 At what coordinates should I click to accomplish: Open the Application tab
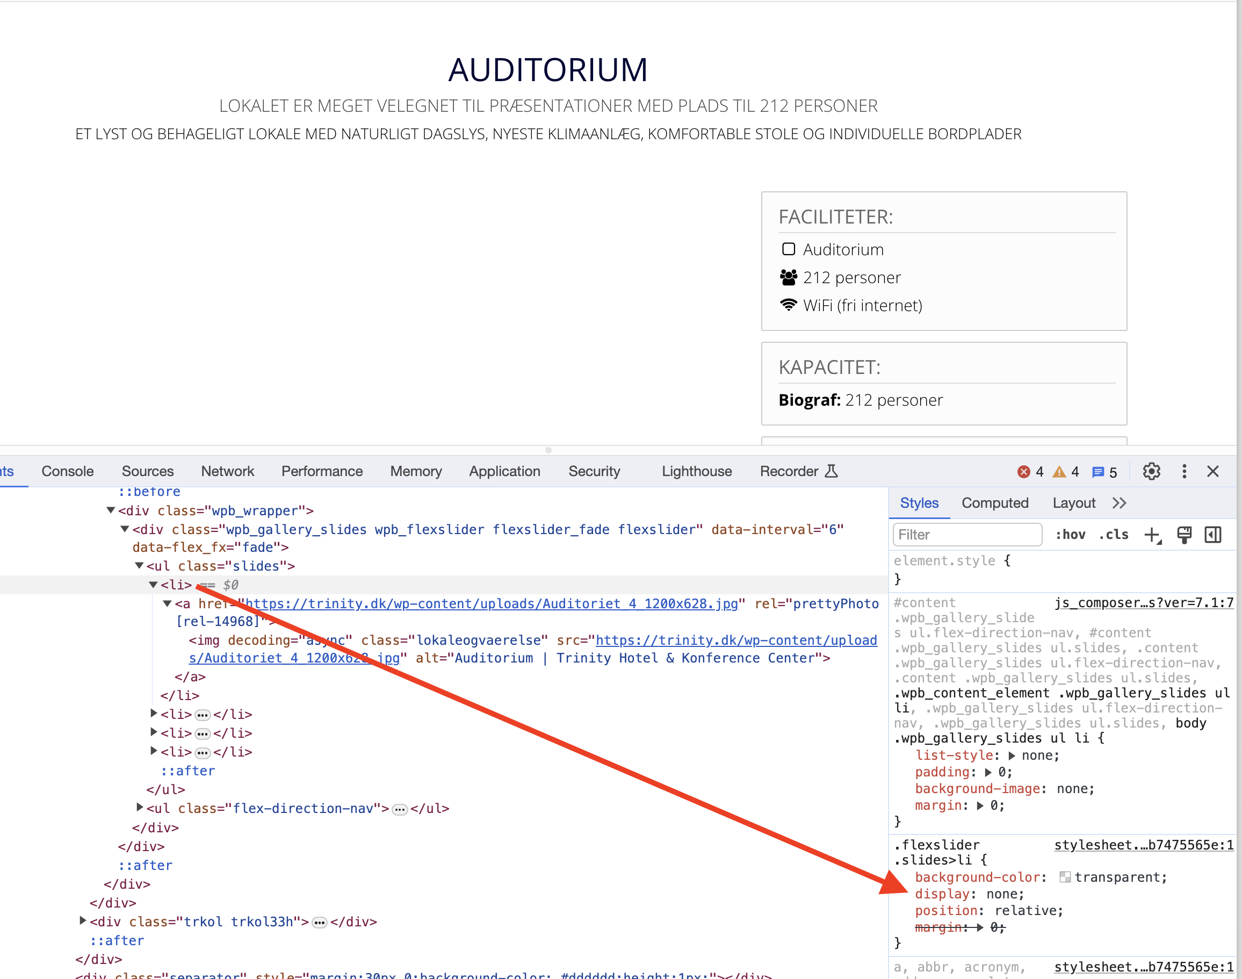(504, 471)
